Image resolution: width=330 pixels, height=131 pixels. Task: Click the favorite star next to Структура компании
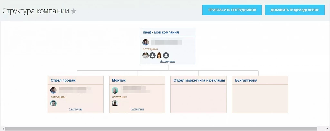[x=74, y=11]
